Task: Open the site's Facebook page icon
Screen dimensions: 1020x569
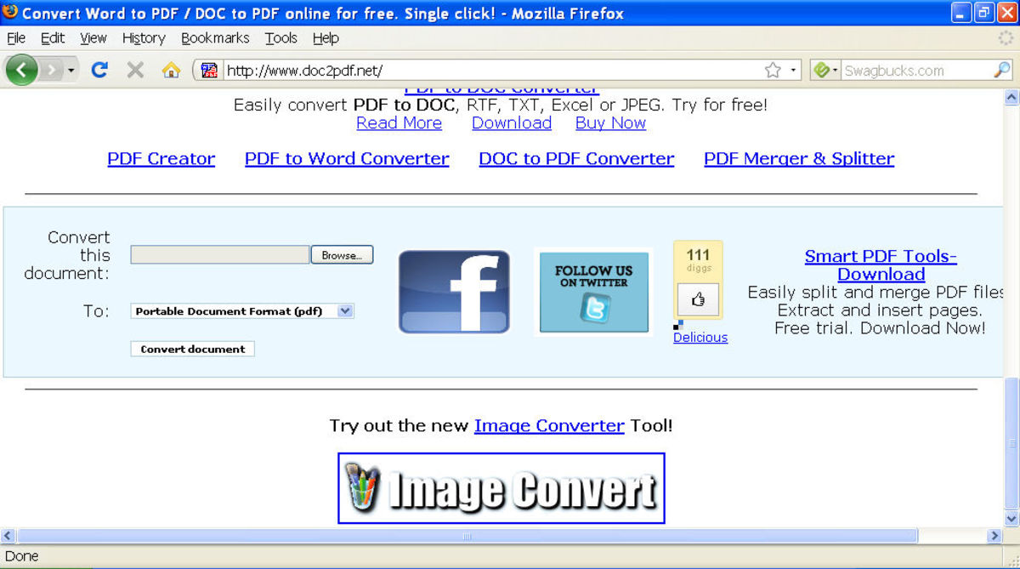Action: click(454, 291)
